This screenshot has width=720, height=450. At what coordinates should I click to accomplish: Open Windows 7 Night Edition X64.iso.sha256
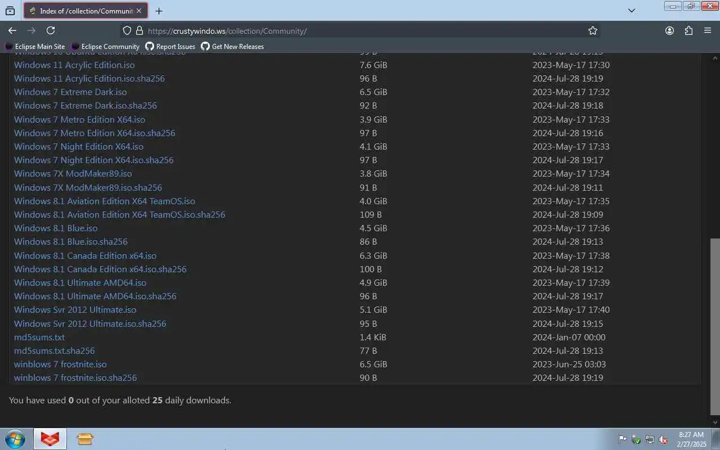click(x=94, y=160)
